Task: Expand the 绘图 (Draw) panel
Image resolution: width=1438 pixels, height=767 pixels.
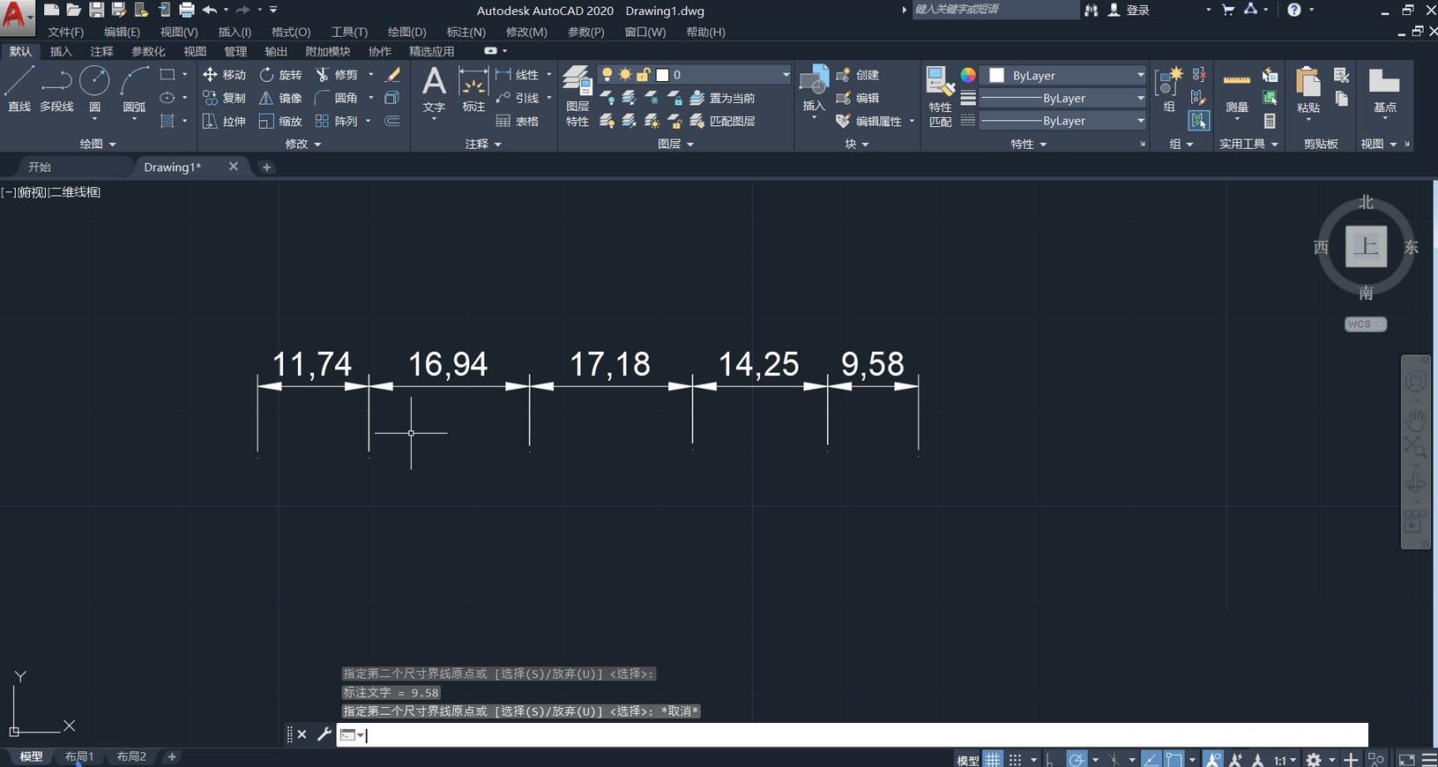Action: coord(98,144)
